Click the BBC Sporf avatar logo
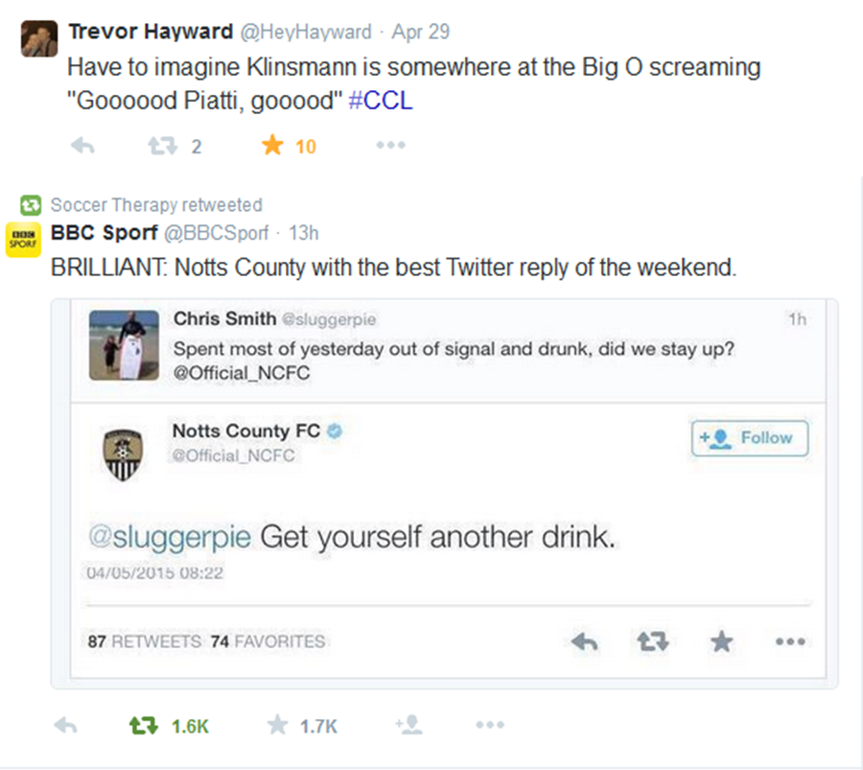Screen dimensions: 863x770 pyautogui.click(x=23, y=240)
